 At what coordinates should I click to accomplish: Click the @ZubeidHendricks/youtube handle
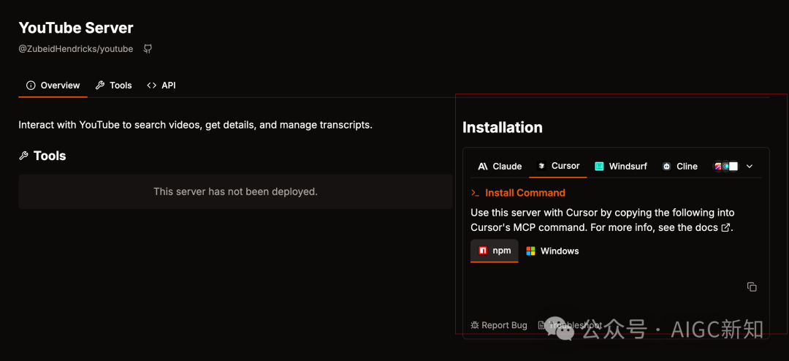click(x=76, y=49)
